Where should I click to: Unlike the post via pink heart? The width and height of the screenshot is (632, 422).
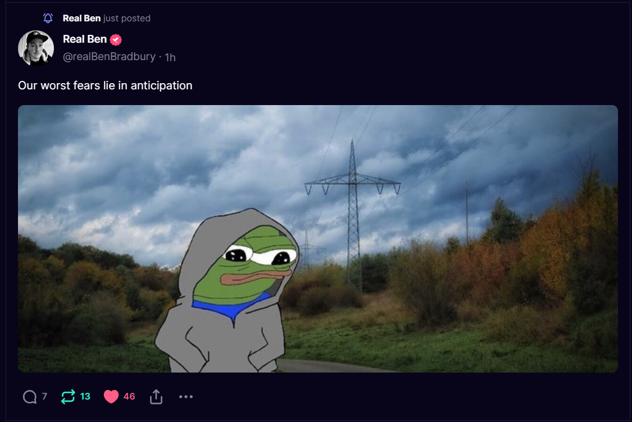click(111, 397)
